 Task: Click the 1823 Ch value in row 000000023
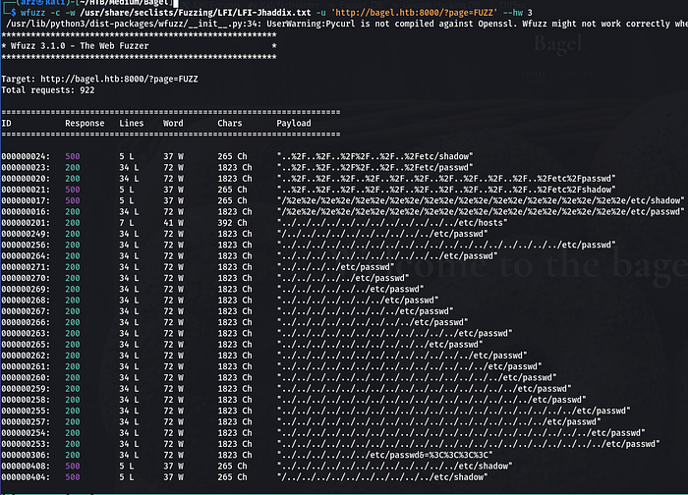(x=235, y=168)
